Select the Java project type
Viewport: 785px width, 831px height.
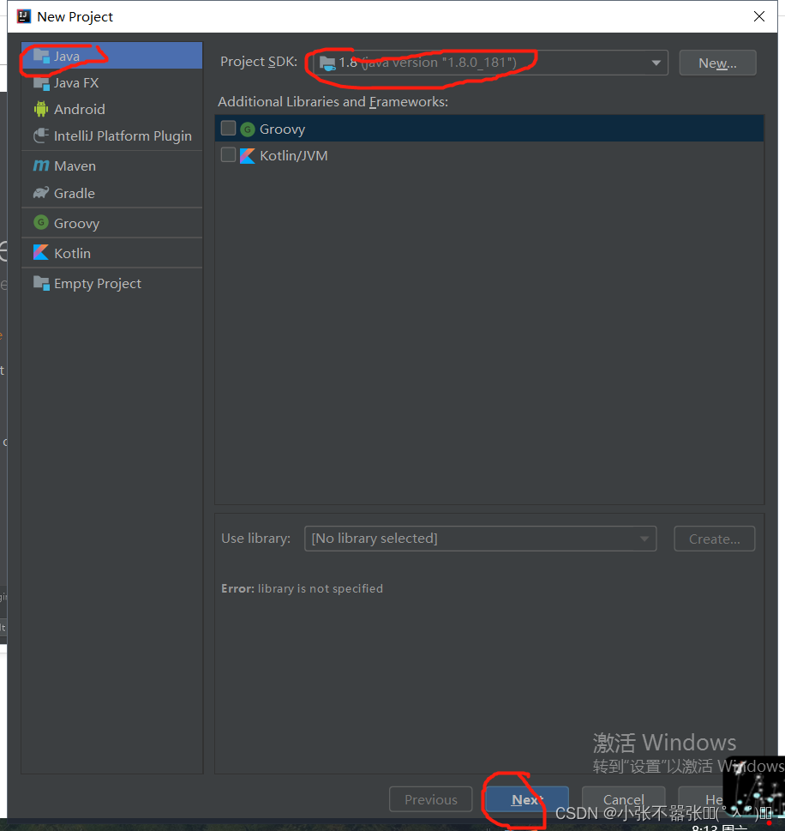(x=111, y=56)
